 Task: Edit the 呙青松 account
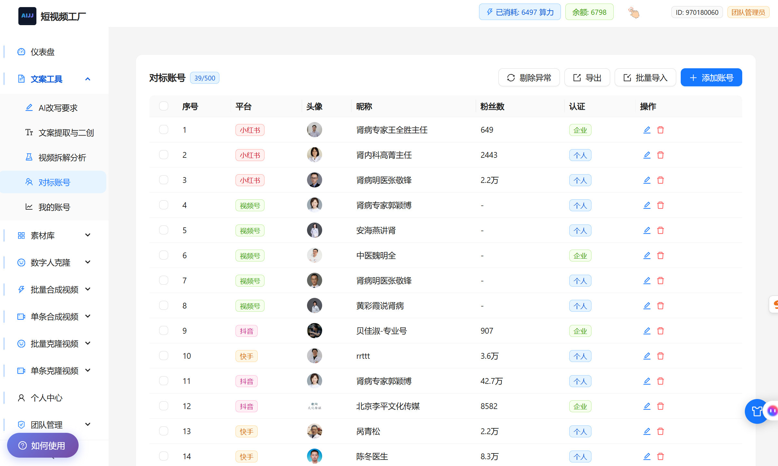tap(647, 431)
